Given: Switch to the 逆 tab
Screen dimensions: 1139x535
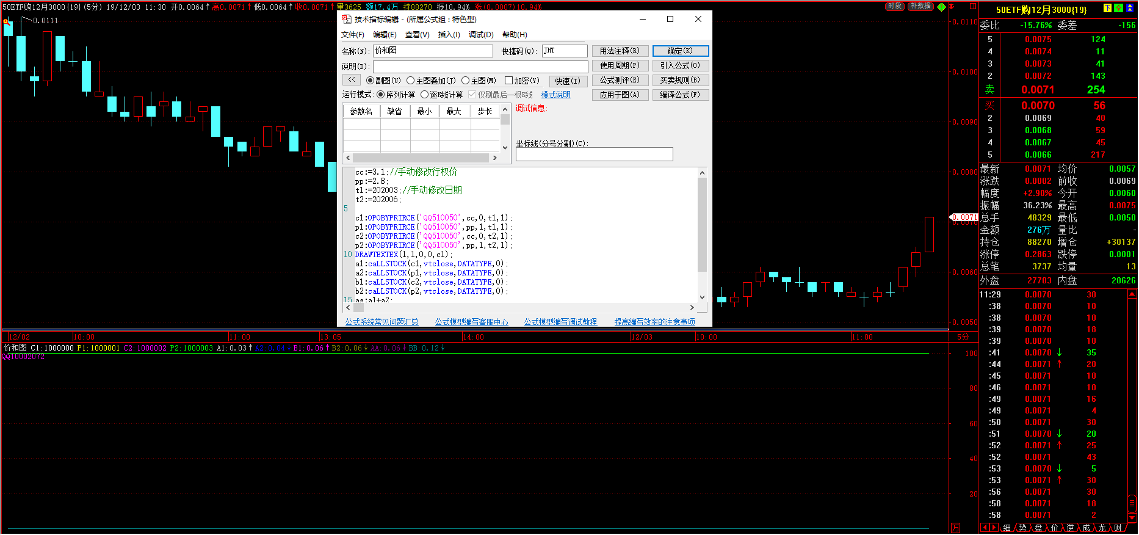Looking at the screenshot, I should point(1070,528).
